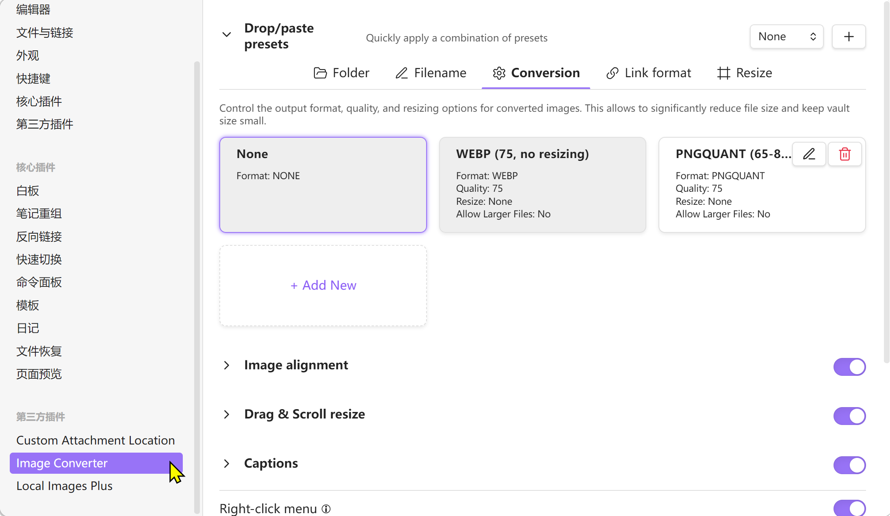This screenshot has height=516, width=890.
Task: Click the Add New preset box
Action: (323, 285)
